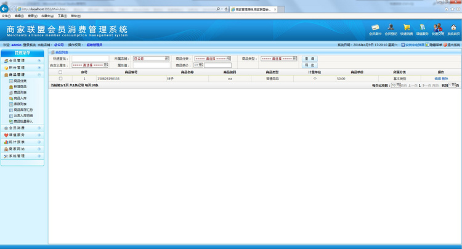Click the 总公司 current store link
Image resolution: width=462 pixels, height=249 pixels.
[x=59, y=45]
